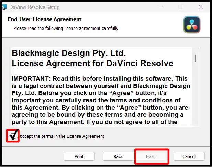Tick the accept license terms checkbox

point(13,136)
